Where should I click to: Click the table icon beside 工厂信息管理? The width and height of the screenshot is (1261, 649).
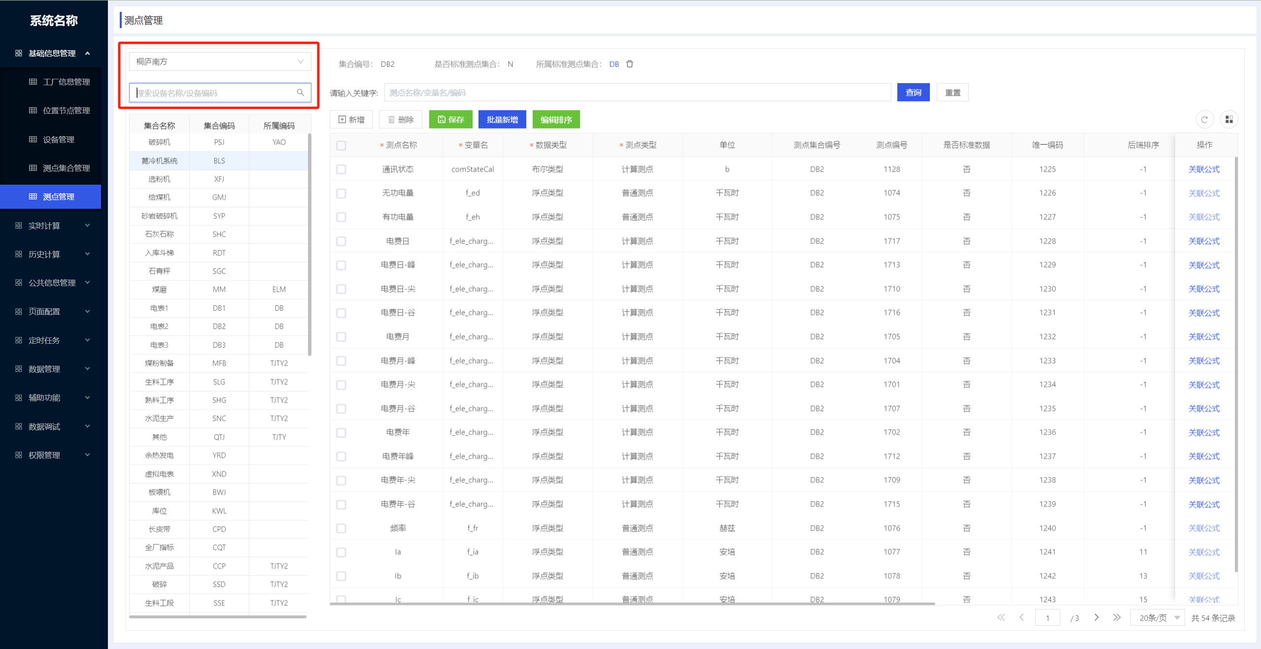click(33, 82)
